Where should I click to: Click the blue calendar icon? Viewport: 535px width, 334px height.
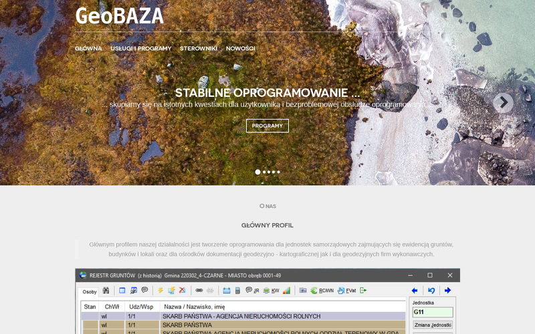click(227, 291)
